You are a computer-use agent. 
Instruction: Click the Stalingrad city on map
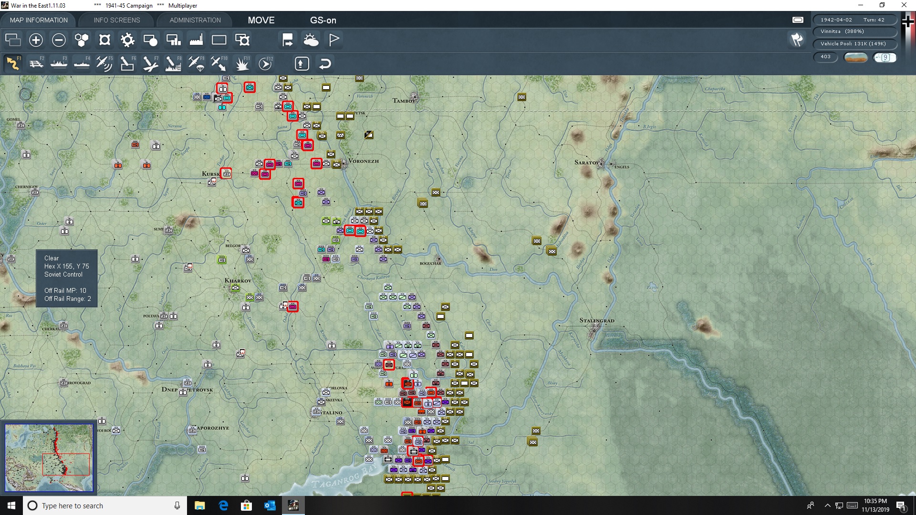595,330
